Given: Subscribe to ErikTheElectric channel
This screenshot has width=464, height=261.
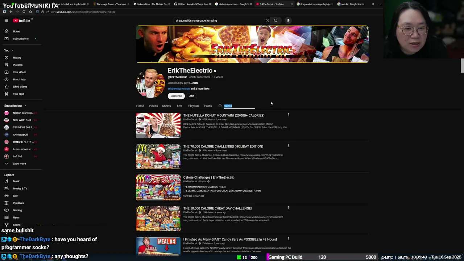Looking at the screenshot, I should tap(176, 96).
